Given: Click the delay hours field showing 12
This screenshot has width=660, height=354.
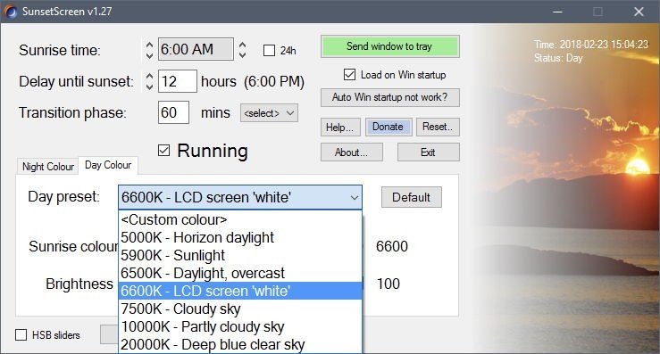Looking at the screenshot, I should click(177, 81).
